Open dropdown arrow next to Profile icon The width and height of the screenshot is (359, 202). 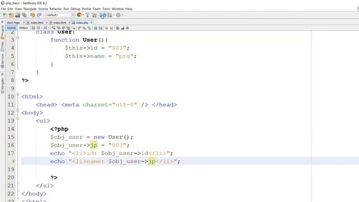coord(122,15)
